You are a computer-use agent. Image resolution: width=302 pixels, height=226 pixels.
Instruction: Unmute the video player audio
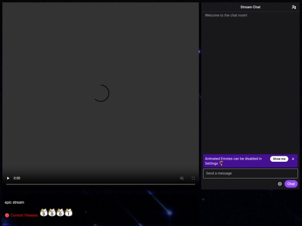tap(182, 178)
